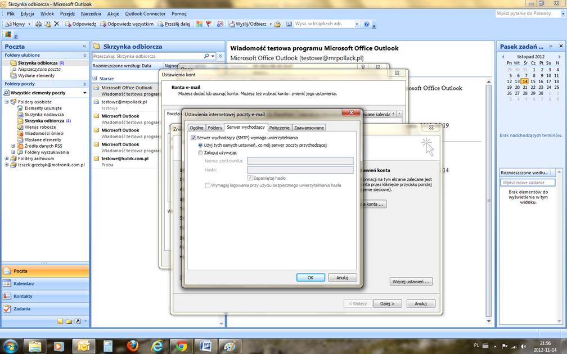The height and width of the screenshot is (354, 567).
Task: Select 'Użyj tych samych ustawień' radio option
Action: [x=201, y=145]
